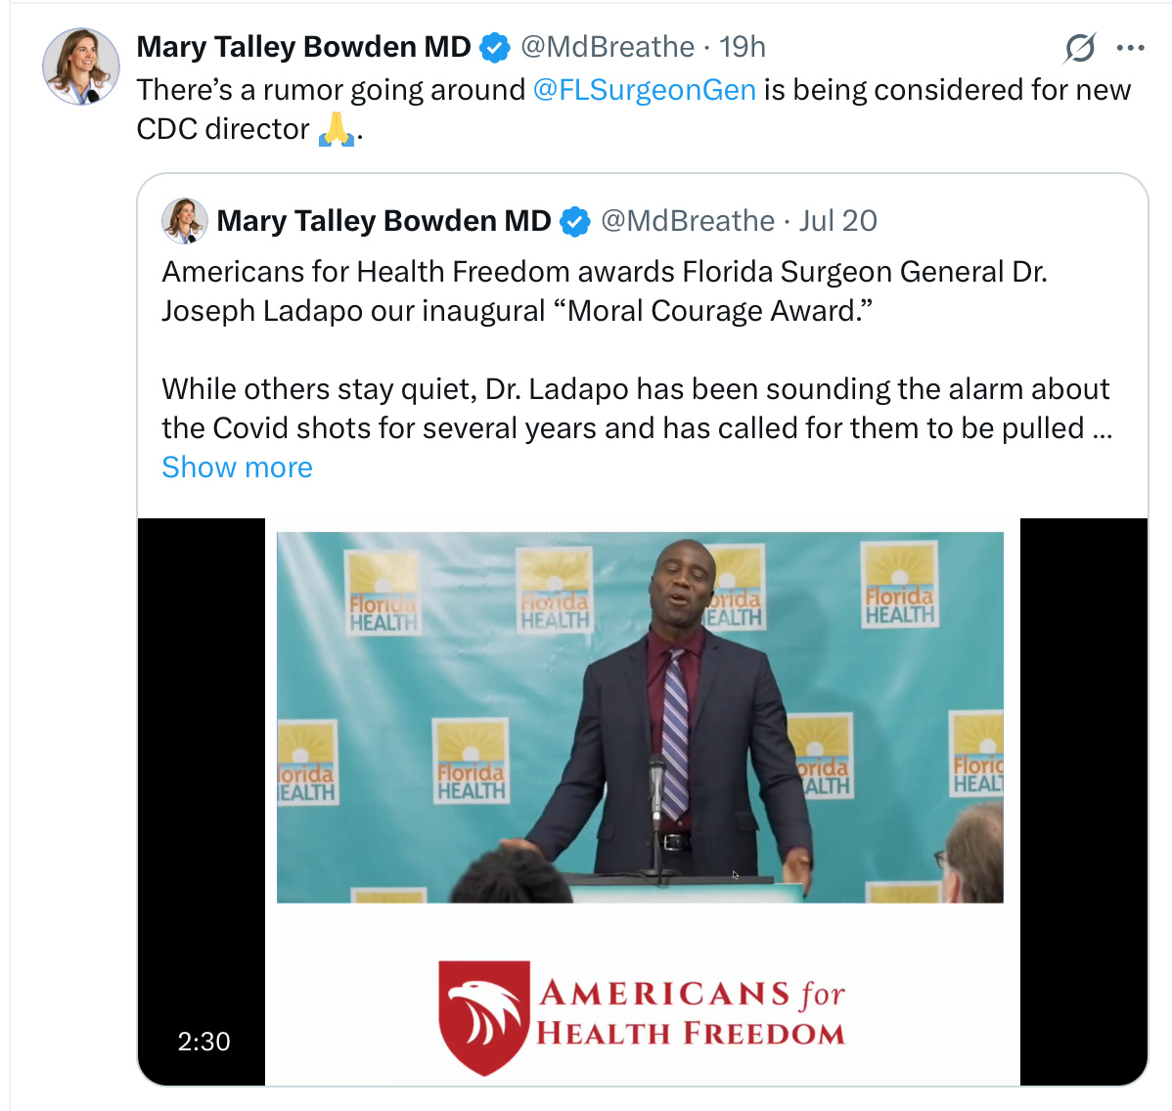This screenshot has width=1172, height=1111.
Task: Open @MdBreathe handle in quoted post
Action: (688, 221)
